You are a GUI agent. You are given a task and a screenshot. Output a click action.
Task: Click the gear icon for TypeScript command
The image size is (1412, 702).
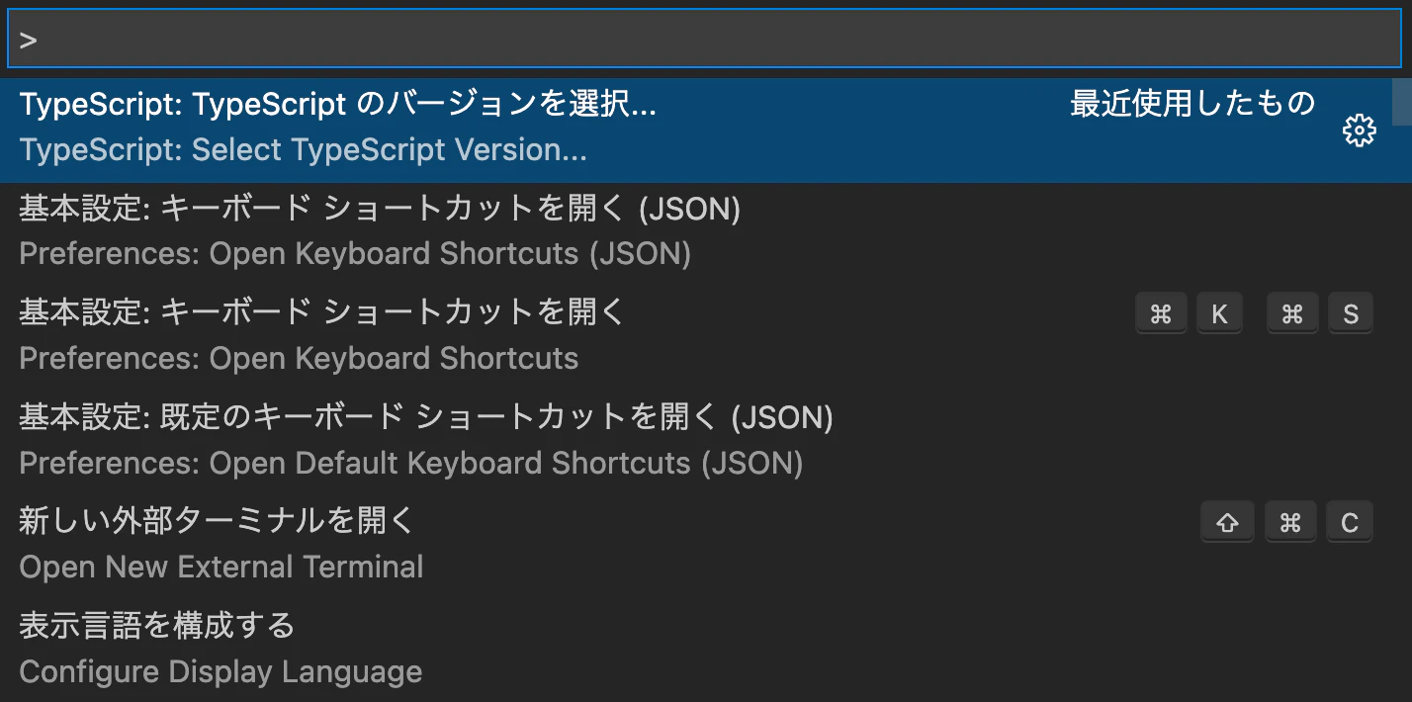click(1360, 131)
